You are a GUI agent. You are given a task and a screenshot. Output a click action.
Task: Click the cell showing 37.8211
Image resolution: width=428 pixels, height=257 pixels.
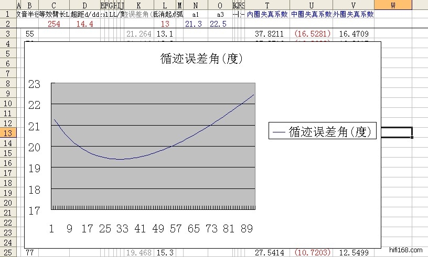tap(267, 34)
